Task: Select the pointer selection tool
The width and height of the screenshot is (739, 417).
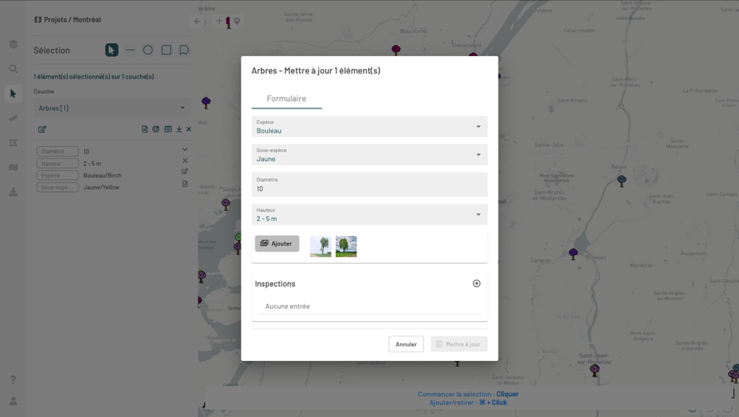Action: pos(112,50)
